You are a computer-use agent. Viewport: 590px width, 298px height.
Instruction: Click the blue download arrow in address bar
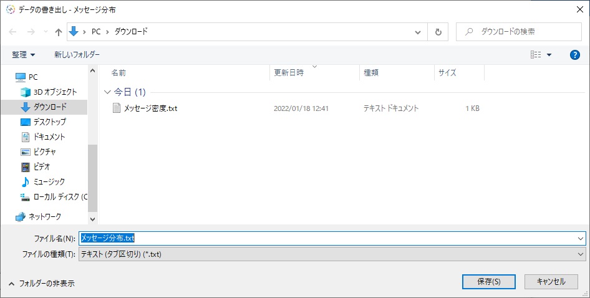point(74,32)
